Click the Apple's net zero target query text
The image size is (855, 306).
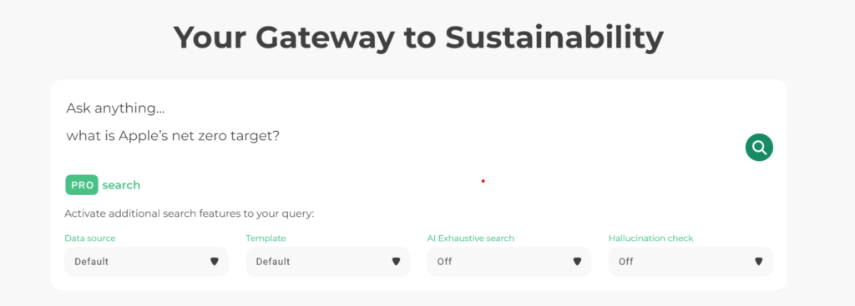(x=174, y=136)
